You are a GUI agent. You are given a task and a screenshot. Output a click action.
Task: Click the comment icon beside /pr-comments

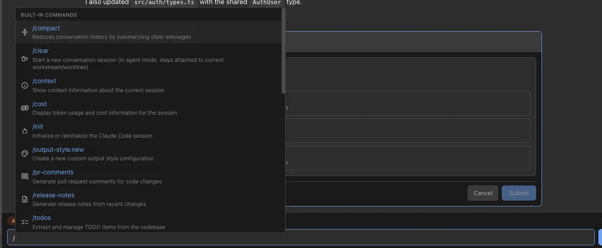coord(25,177)
